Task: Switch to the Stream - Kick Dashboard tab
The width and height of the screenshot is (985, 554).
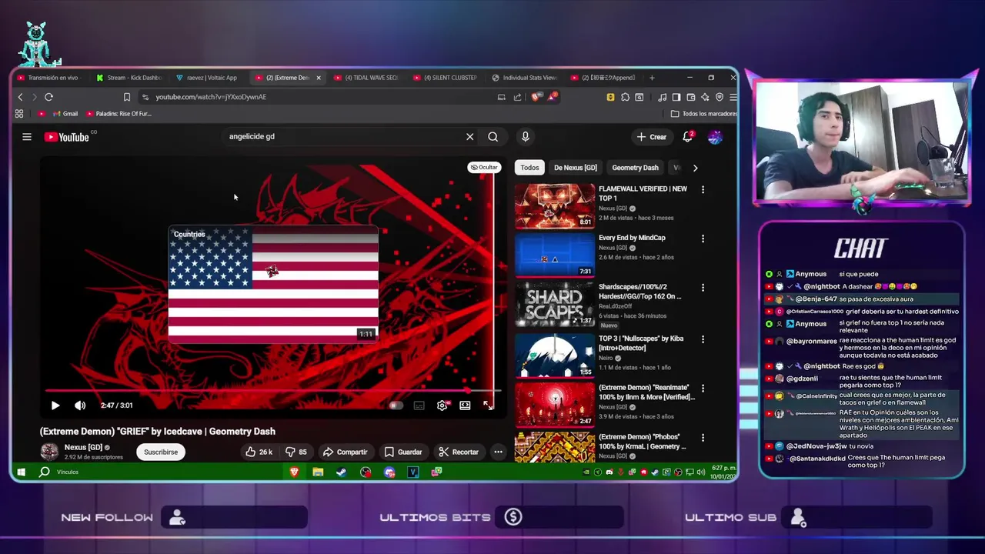Action: pos(129,78)
